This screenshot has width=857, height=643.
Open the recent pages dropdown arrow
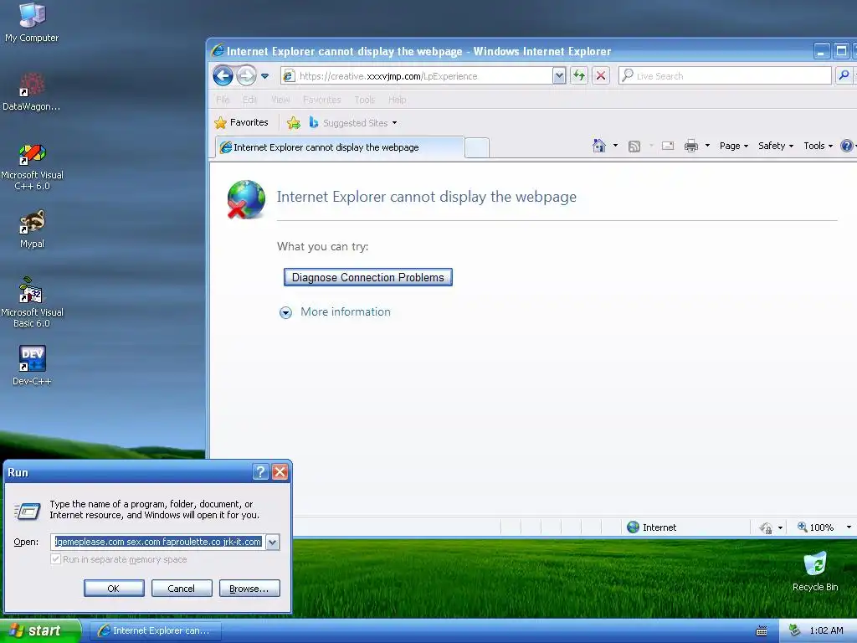click(x=265, y=76)
